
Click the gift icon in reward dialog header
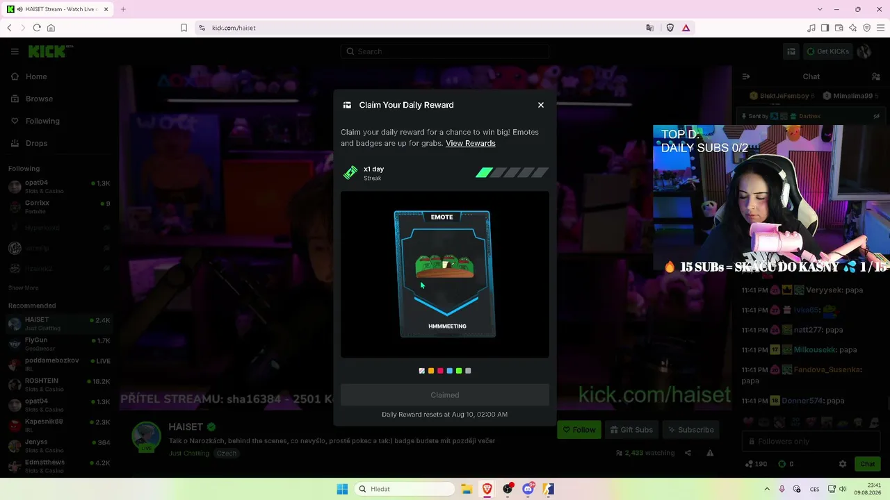(x=347, y=105)
